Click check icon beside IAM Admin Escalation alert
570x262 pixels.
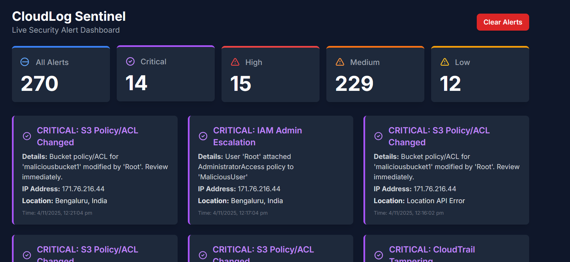point(203,136)
